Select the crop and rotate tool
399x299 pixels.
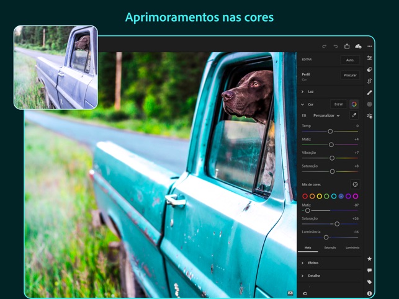[369, 81]
